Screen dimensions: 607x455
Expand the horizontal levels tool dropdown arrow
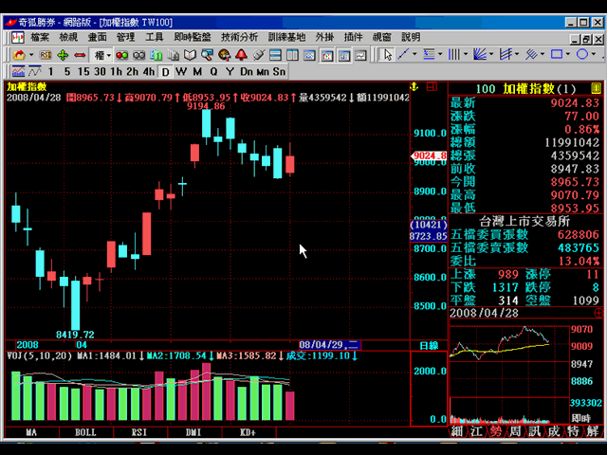pyautogui.click(x=440, y=55)
